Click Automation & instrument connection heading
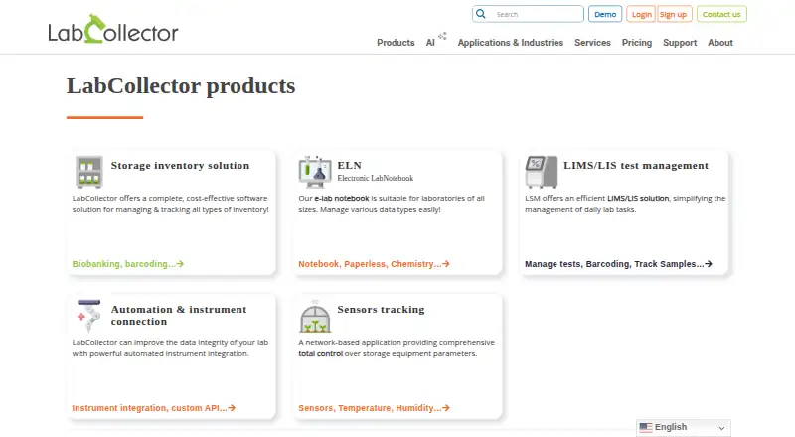 179,315
